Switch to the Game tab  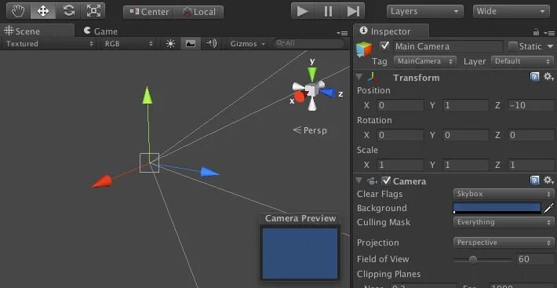click(100, 31)
